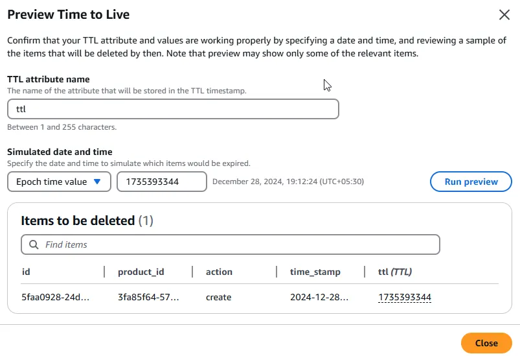The width and height of the screenshot is (520, 356).
Task: Click into the Find items search box
Action: pos(240,244)
